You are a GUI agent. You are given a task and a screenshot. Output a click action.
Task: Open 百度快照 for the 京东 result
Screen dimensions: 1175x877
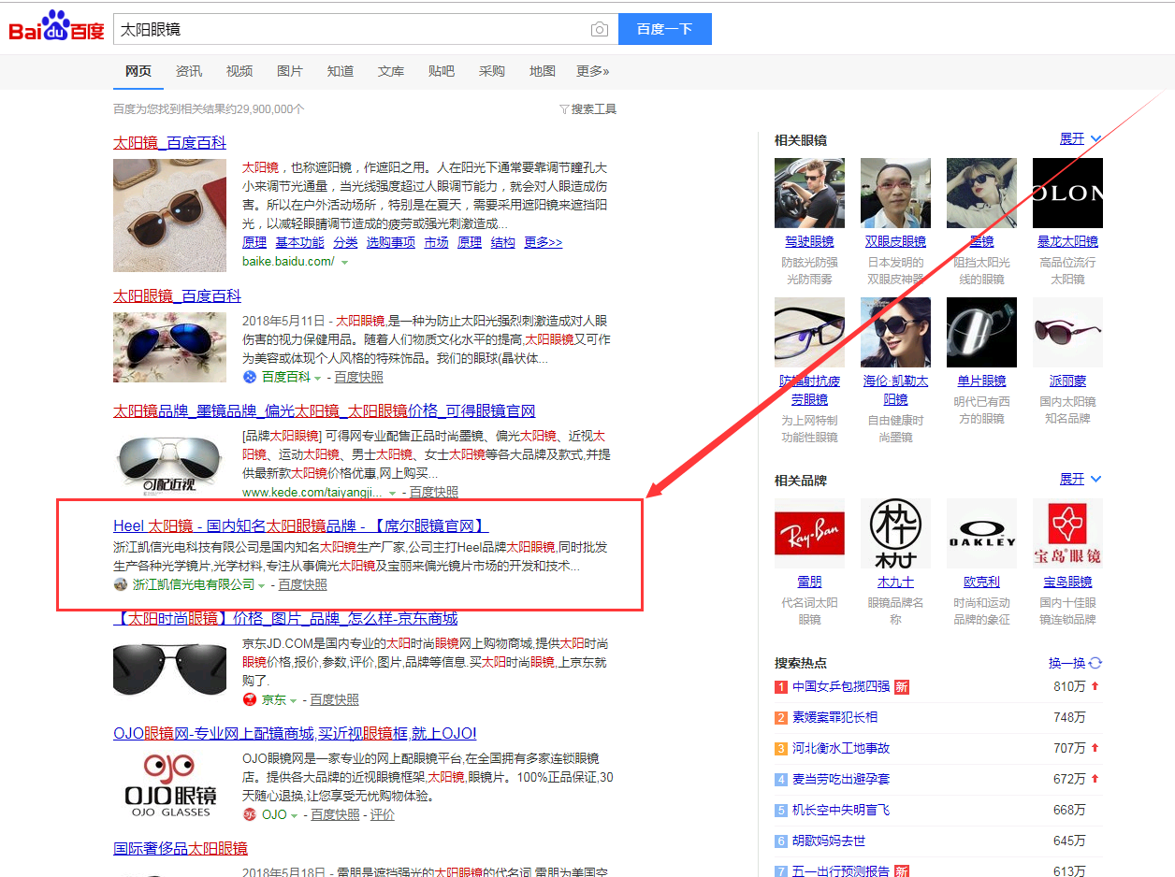pos(334,700)
